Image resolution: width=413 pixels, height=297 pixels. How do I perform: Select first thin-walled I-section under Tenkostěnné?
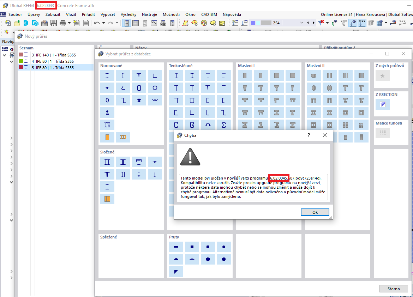(176, 76)
